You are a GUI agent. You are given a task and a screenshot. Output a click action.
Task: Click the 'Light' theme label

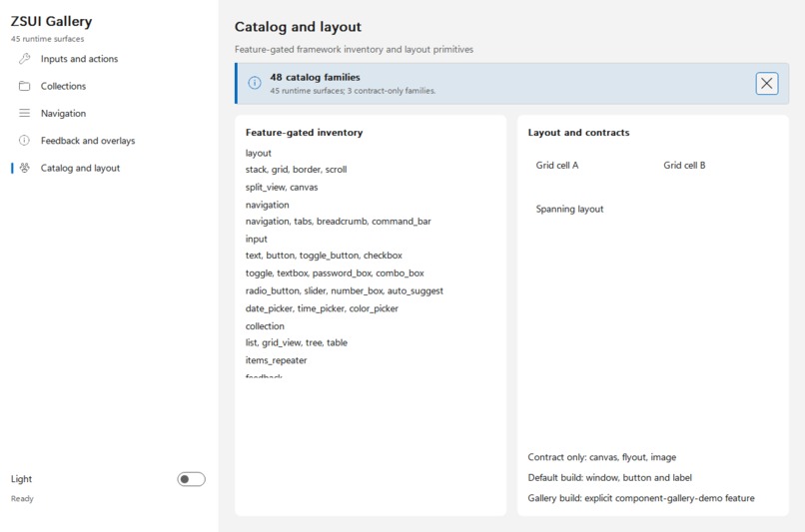[21, 479]
